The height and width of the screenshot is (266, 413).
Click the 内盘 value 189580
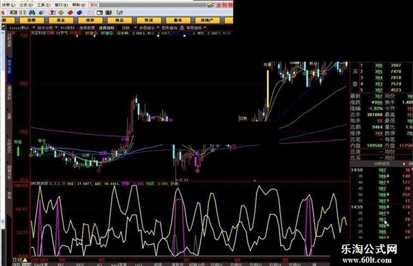click(375, 145)
